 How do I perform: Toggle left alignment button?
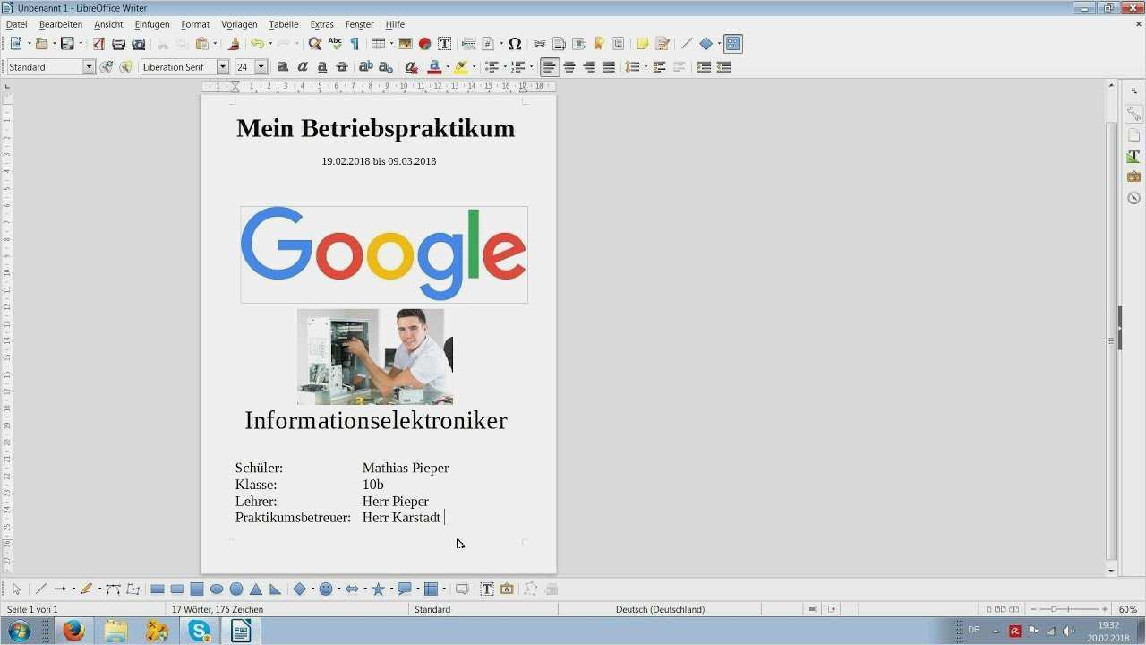tap(549, 67)
